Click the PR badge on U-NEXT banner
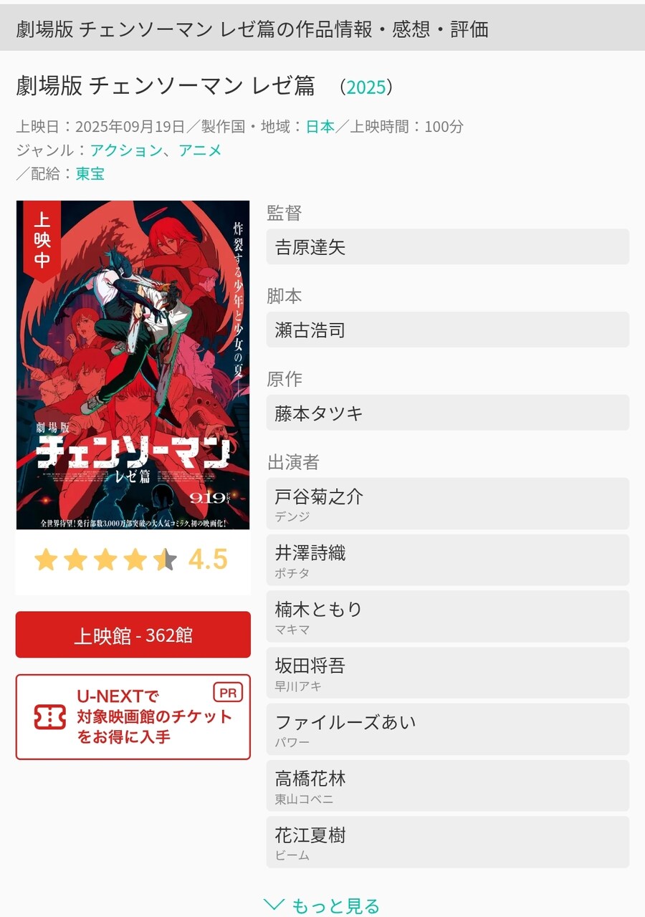Viewport: 645px width, 917px height. (228, 693)
